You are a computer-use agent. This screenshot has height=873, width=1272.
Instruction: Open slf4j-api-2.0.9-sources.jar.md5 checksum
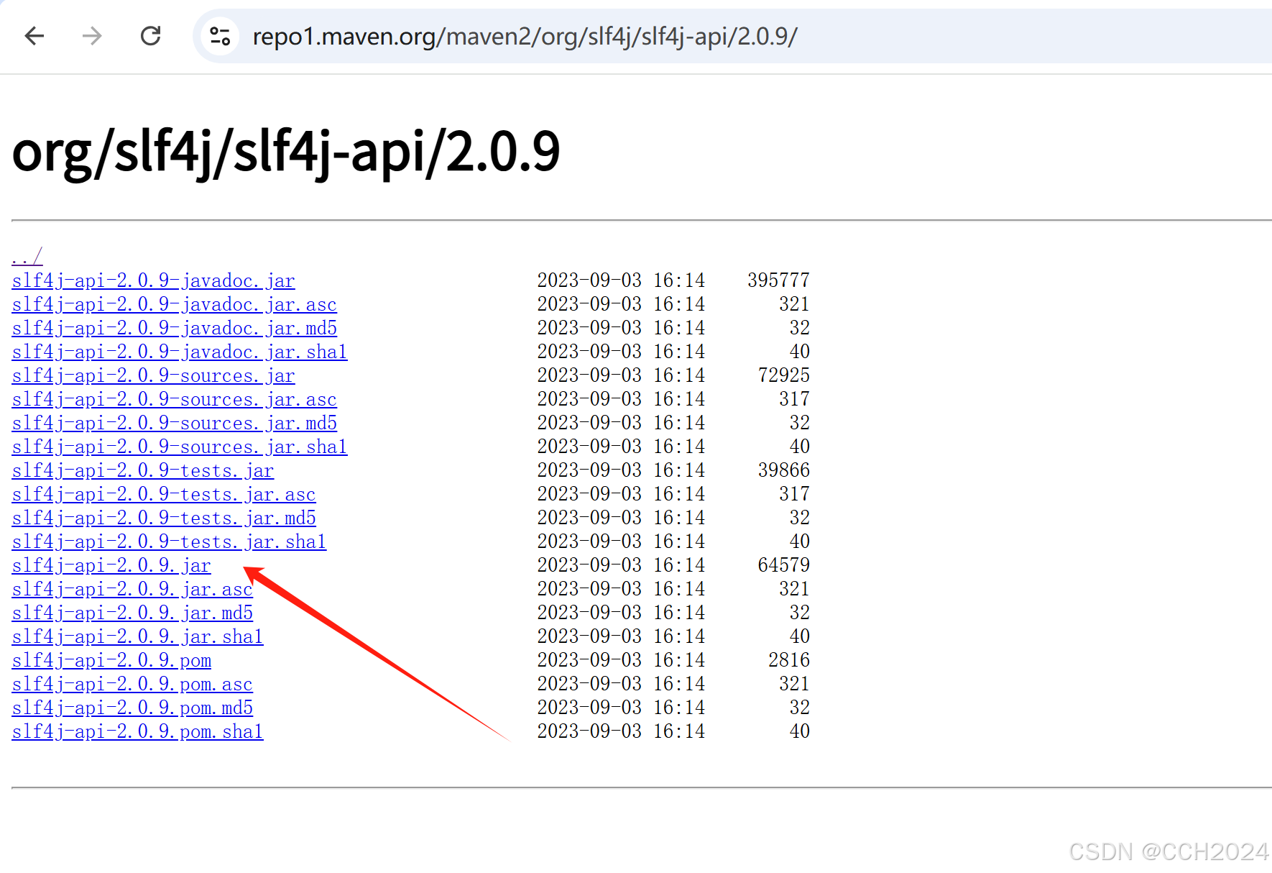[x=174, y=423]
